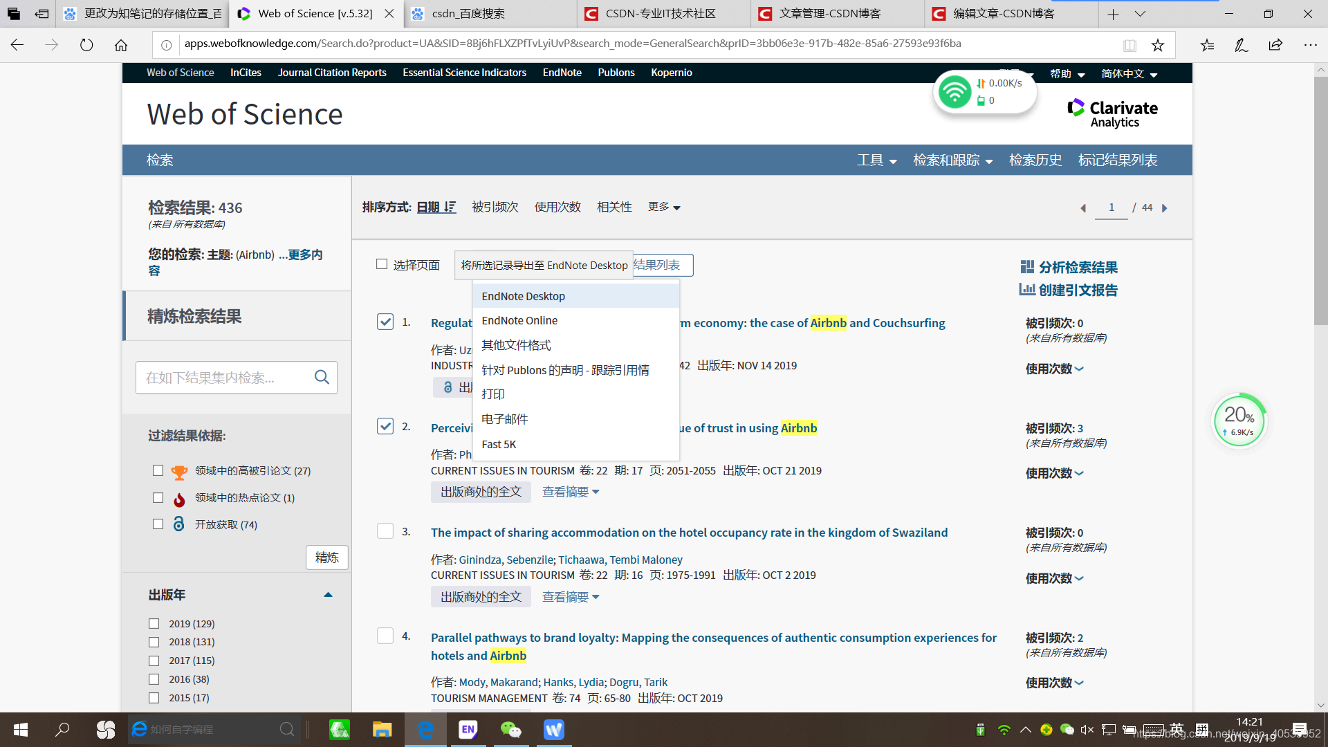This screenshot has width=1328, height=747.
Task: Choose EndNote Online from export menu
Action: pyautogui.click(x=519, y=320)
